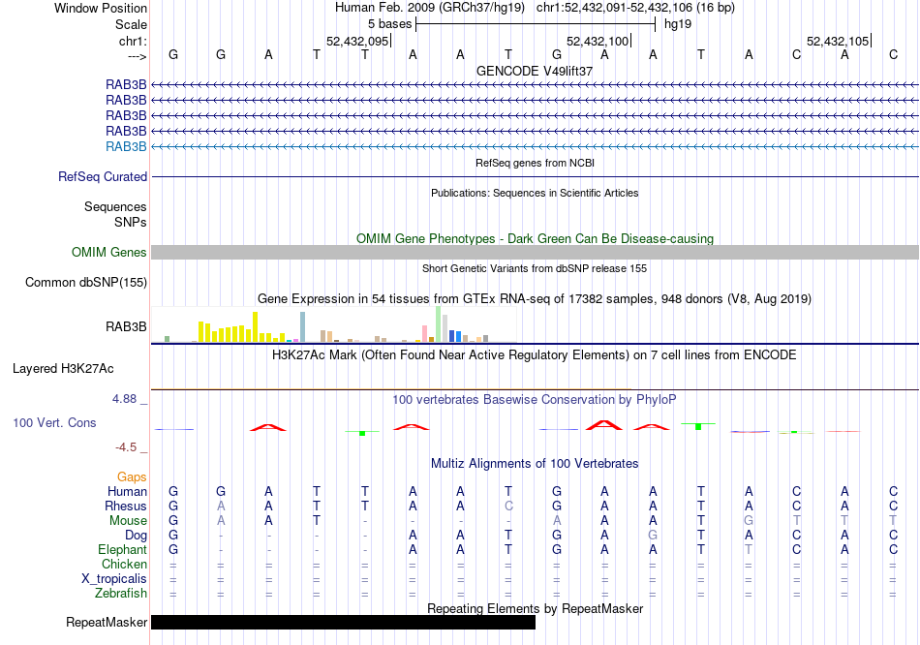This screenshot has height=645, width=920.
Task: Click the Human alignment row label
Action: point(127,492)
